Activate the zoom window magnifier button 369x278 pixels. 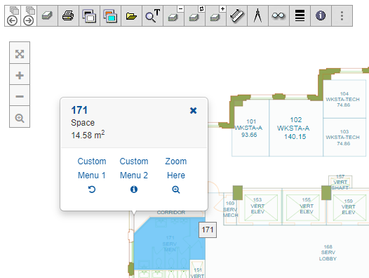[20, 118]
